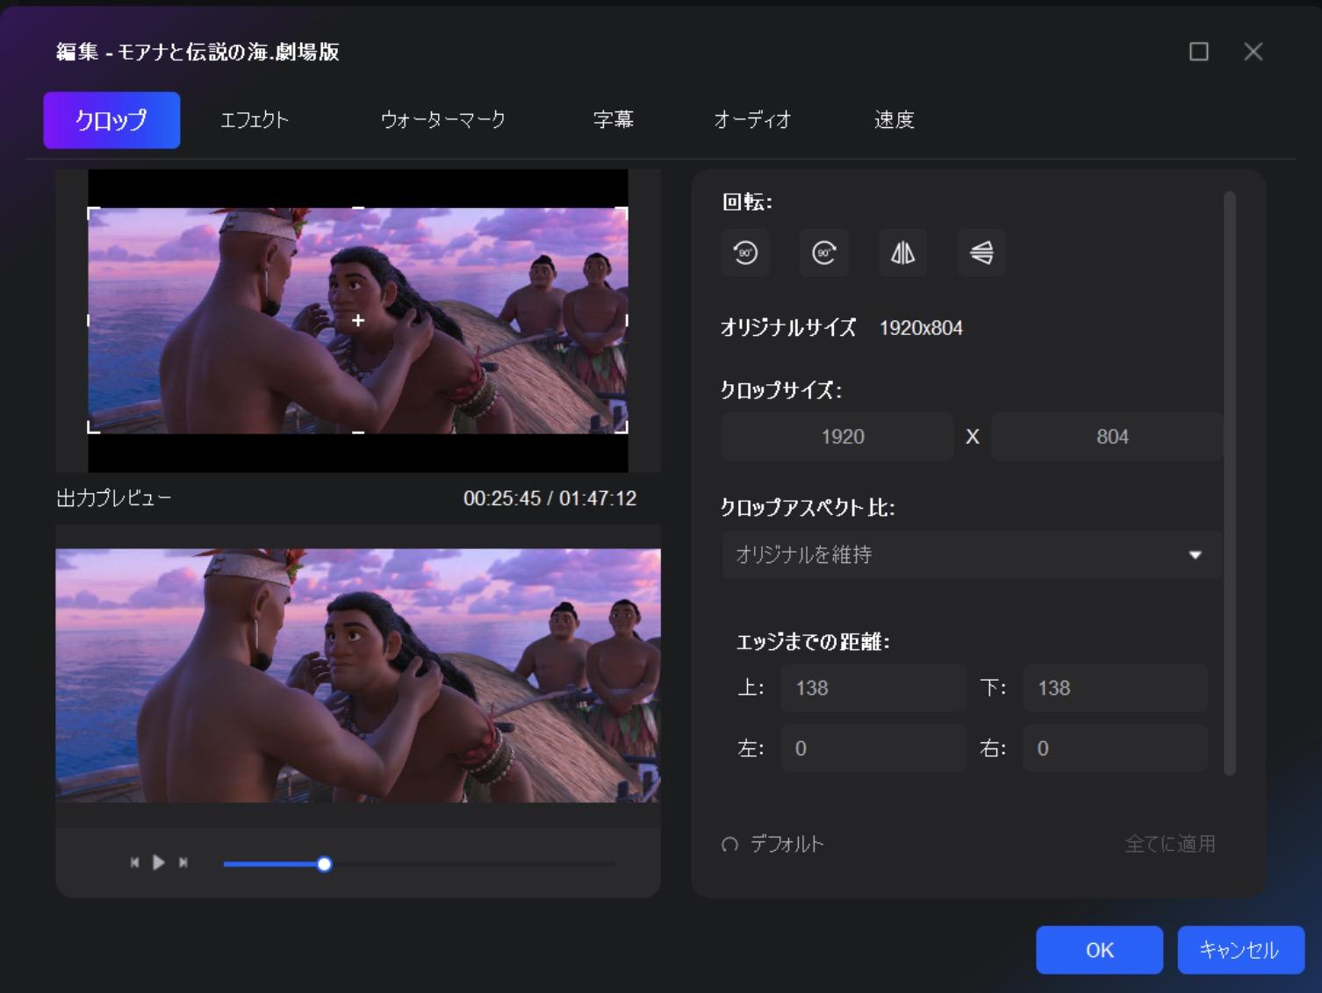Click the 右 edge distance field
Screen dimensions: 1322x993
(1115, 748)
